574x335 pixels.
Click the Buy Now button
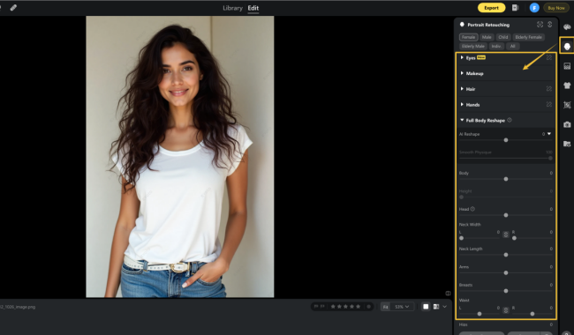[x=556, y=8]
